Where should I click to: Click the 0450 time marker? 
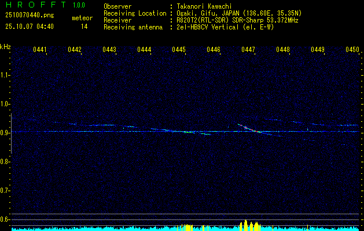[x=352, y=50]
